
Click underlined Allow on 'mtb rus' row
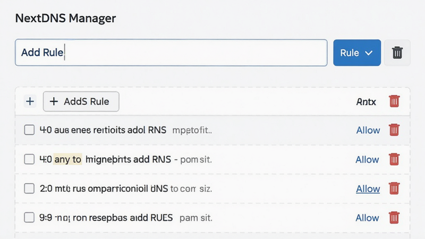368,189
